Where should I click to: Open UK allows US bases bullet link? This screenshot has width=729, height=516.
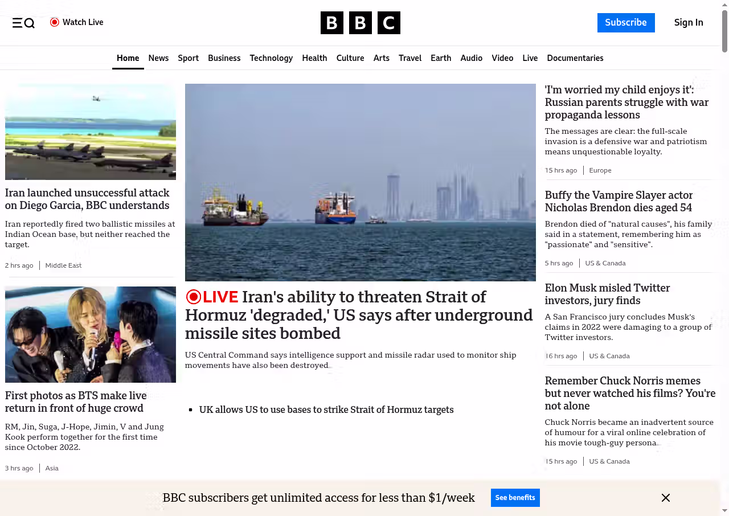coord(326,409)
